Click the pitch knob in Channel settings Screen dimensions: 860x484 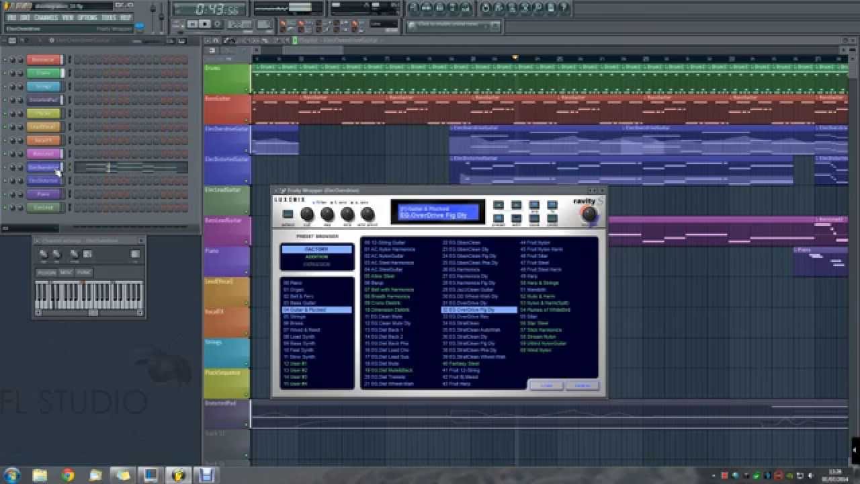[x=74, y=253]
